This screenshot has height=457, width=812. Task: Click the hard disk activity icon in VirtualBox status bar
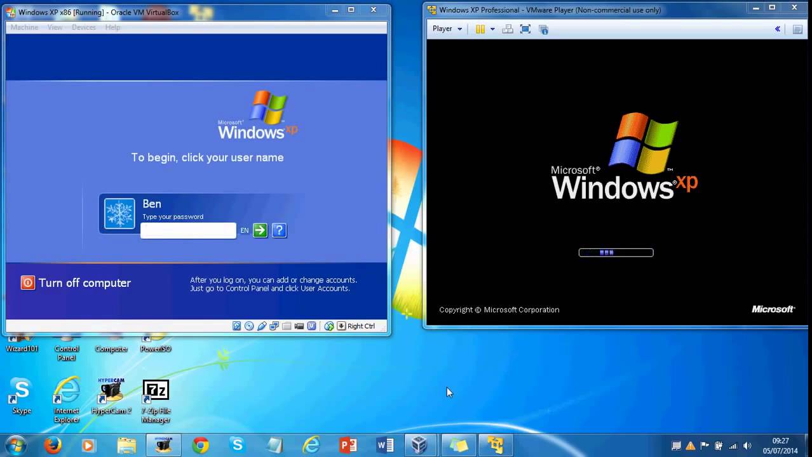pos(236,326)
